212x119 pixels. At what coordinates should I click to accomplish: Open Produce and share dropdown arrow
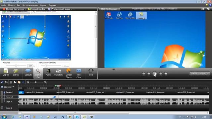(72, 9)
